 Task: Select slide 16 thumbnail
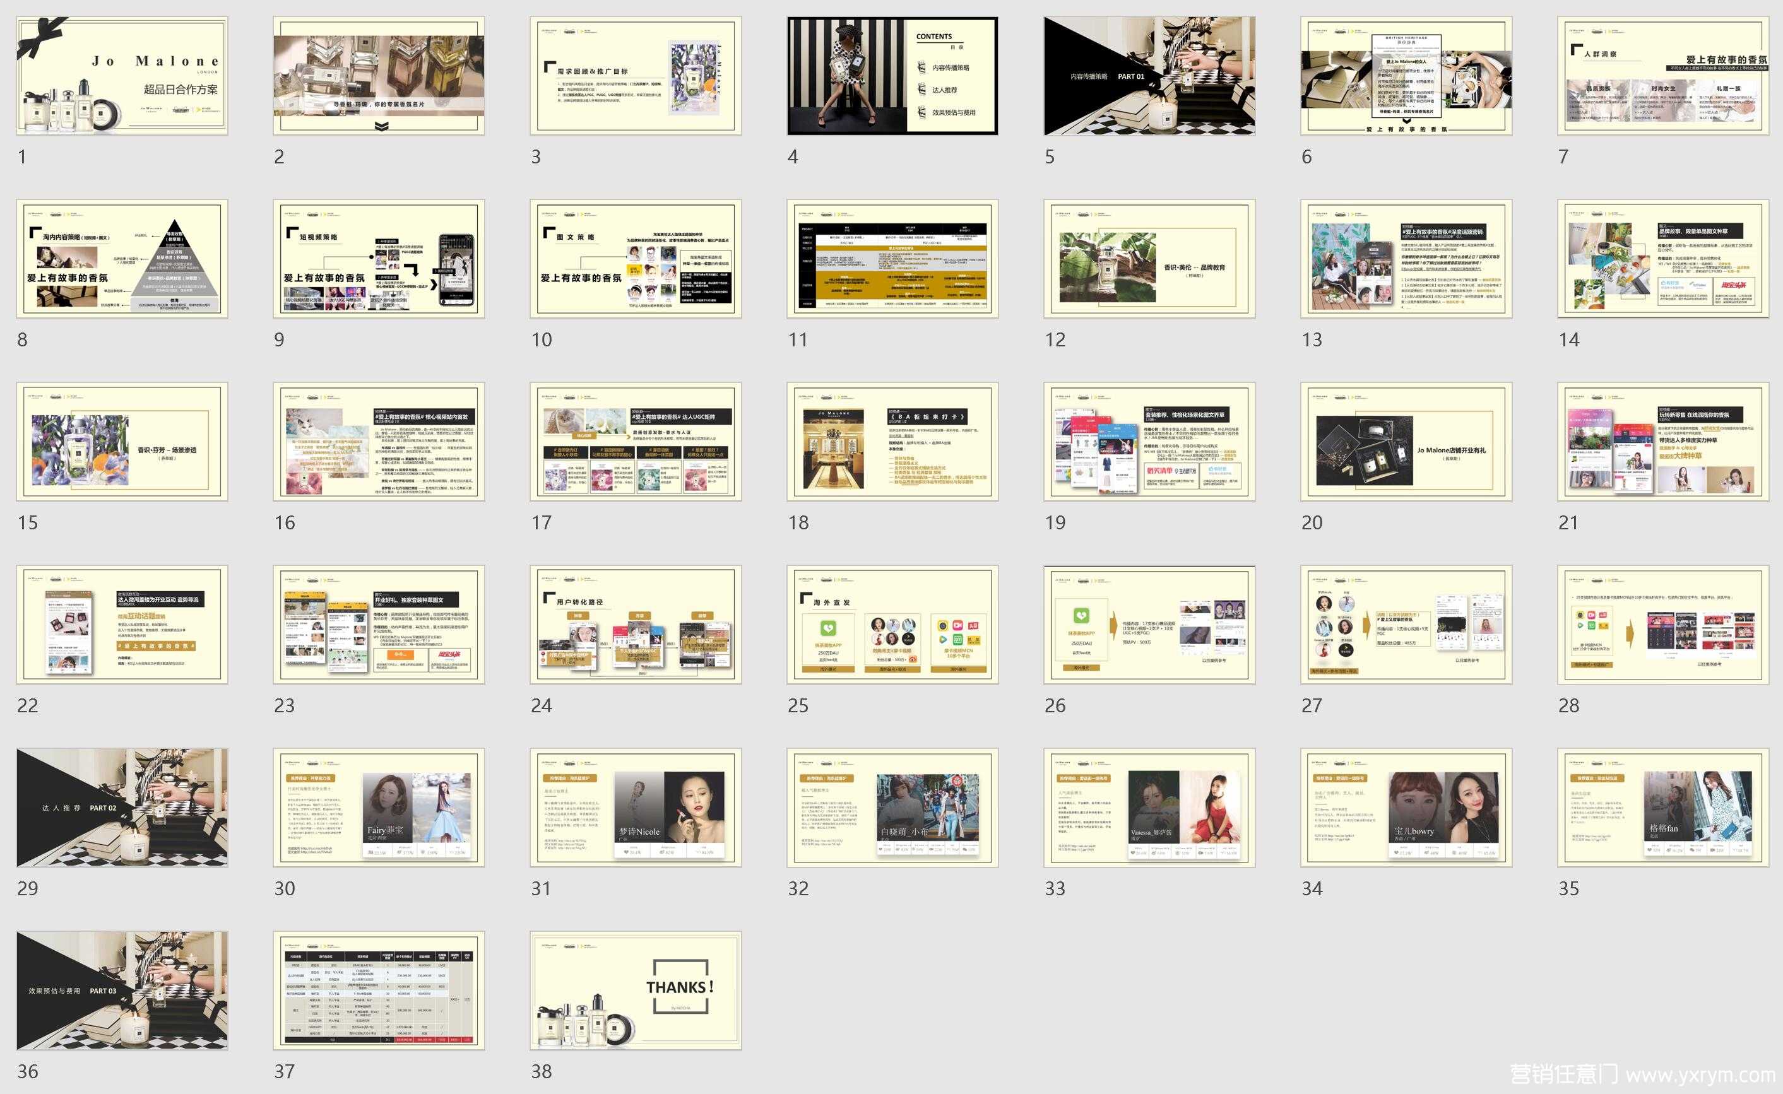pyautogui.click(x=379, y=442)
